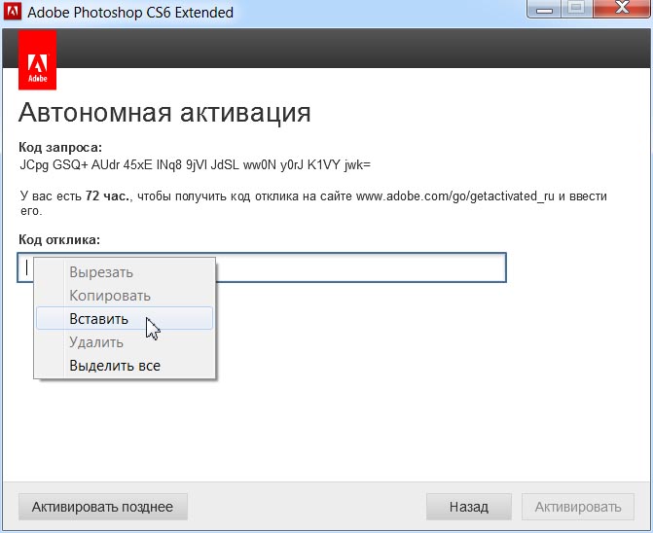Viewport: 653px width, 533px height.
Task: Click the Активировать button
Action: pos(578,507)
